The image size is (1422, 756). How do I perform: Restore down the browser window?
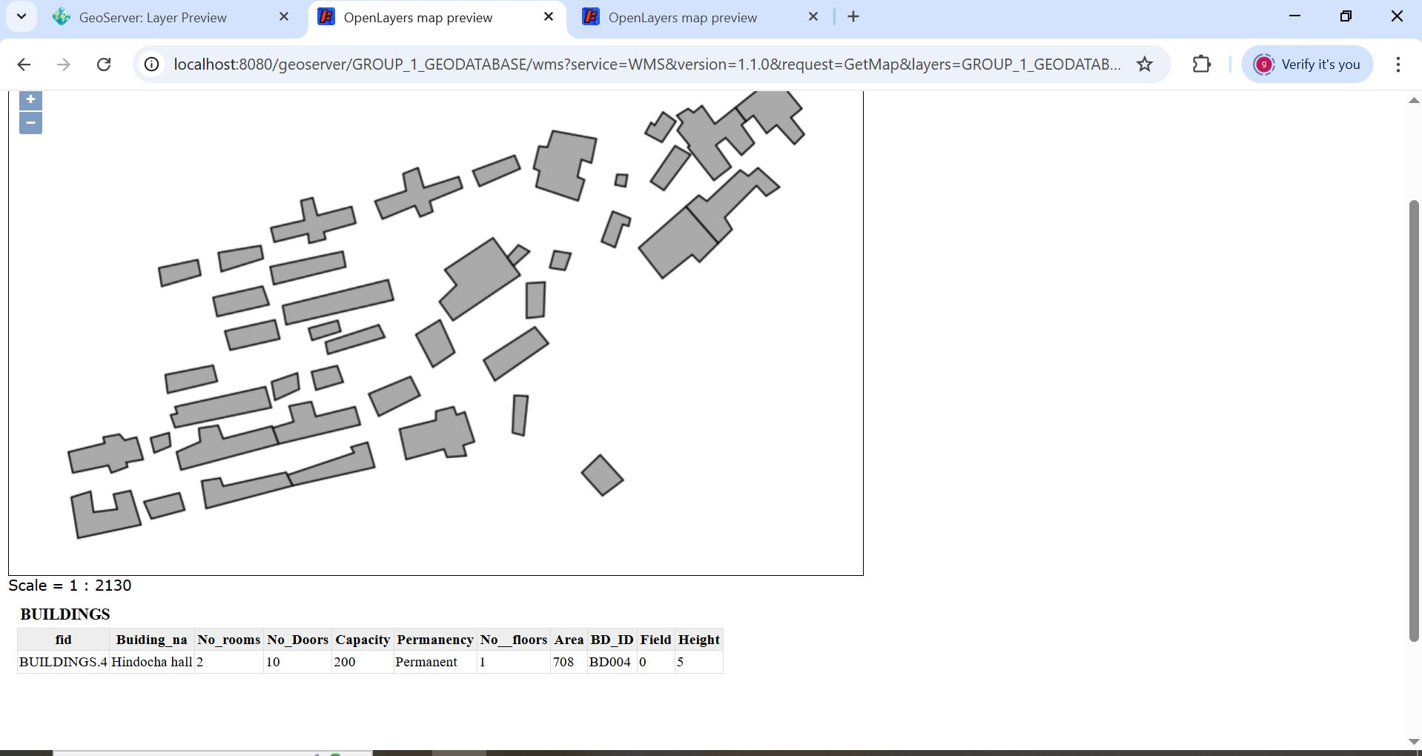tap(1346, 16)
